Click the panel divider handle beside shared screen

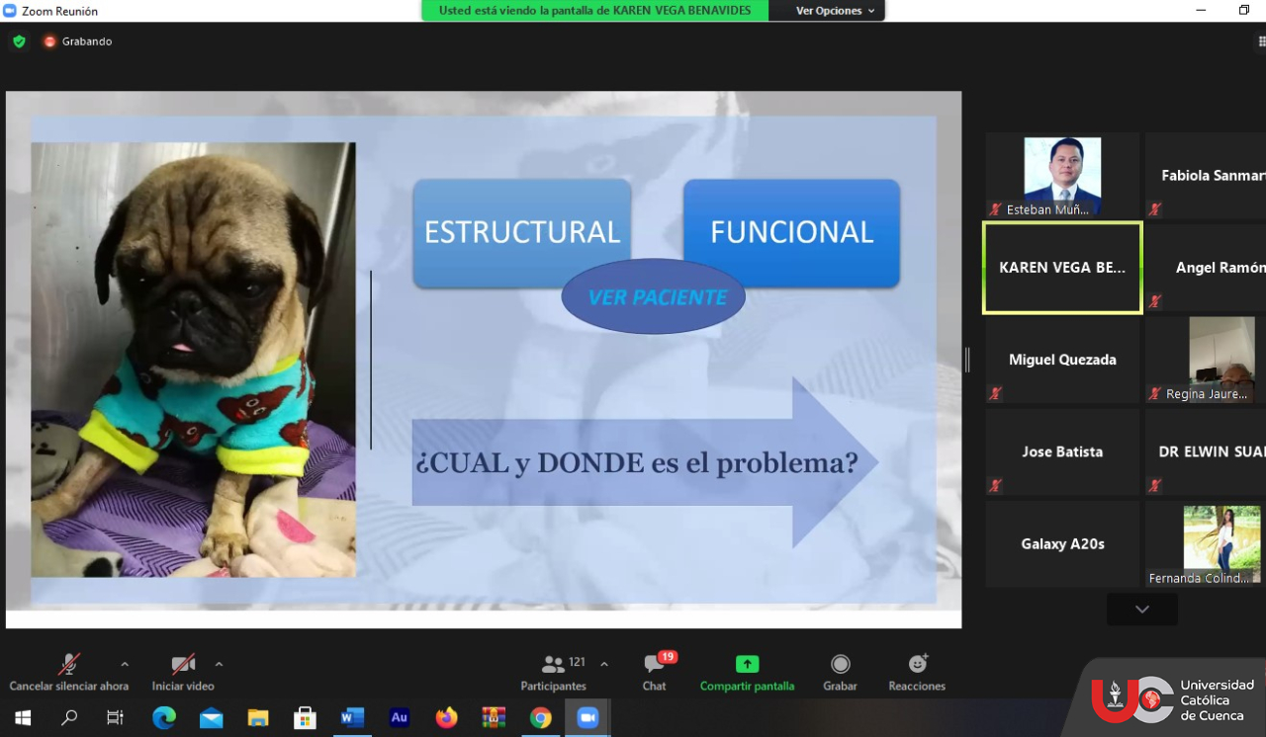[968, 360]
